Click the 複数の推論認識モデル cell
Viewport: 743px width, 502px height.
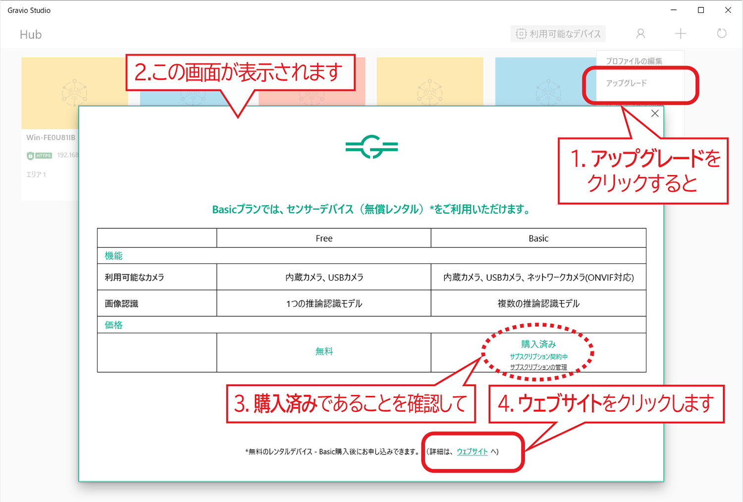coord(538,303)
